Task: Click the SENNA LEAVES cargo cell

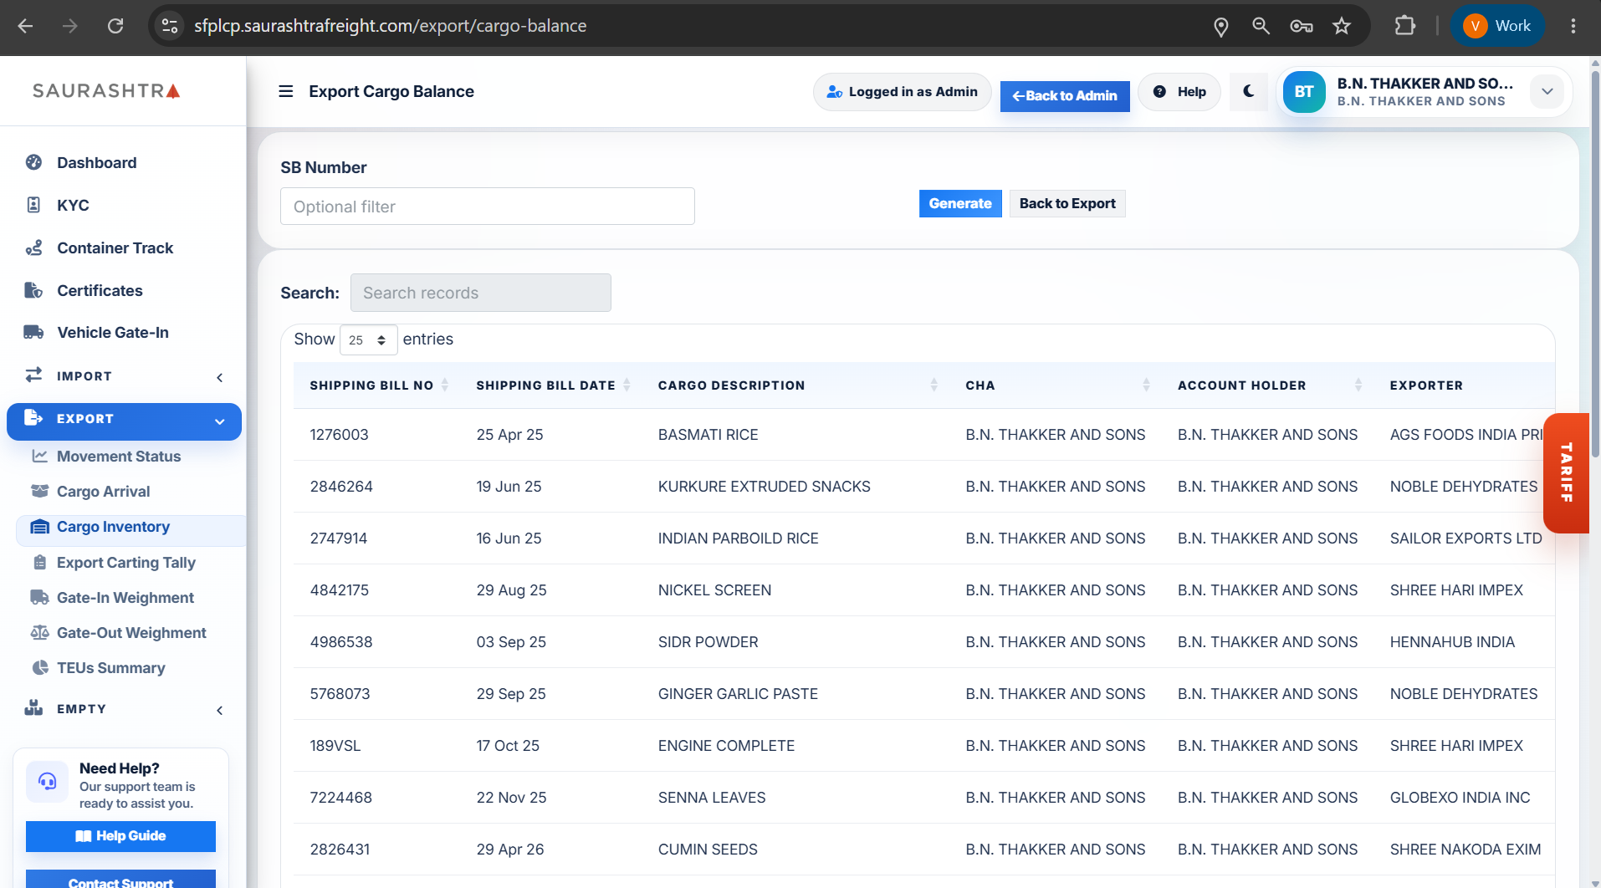Action: pyautogui.click(x=711, y=797)
